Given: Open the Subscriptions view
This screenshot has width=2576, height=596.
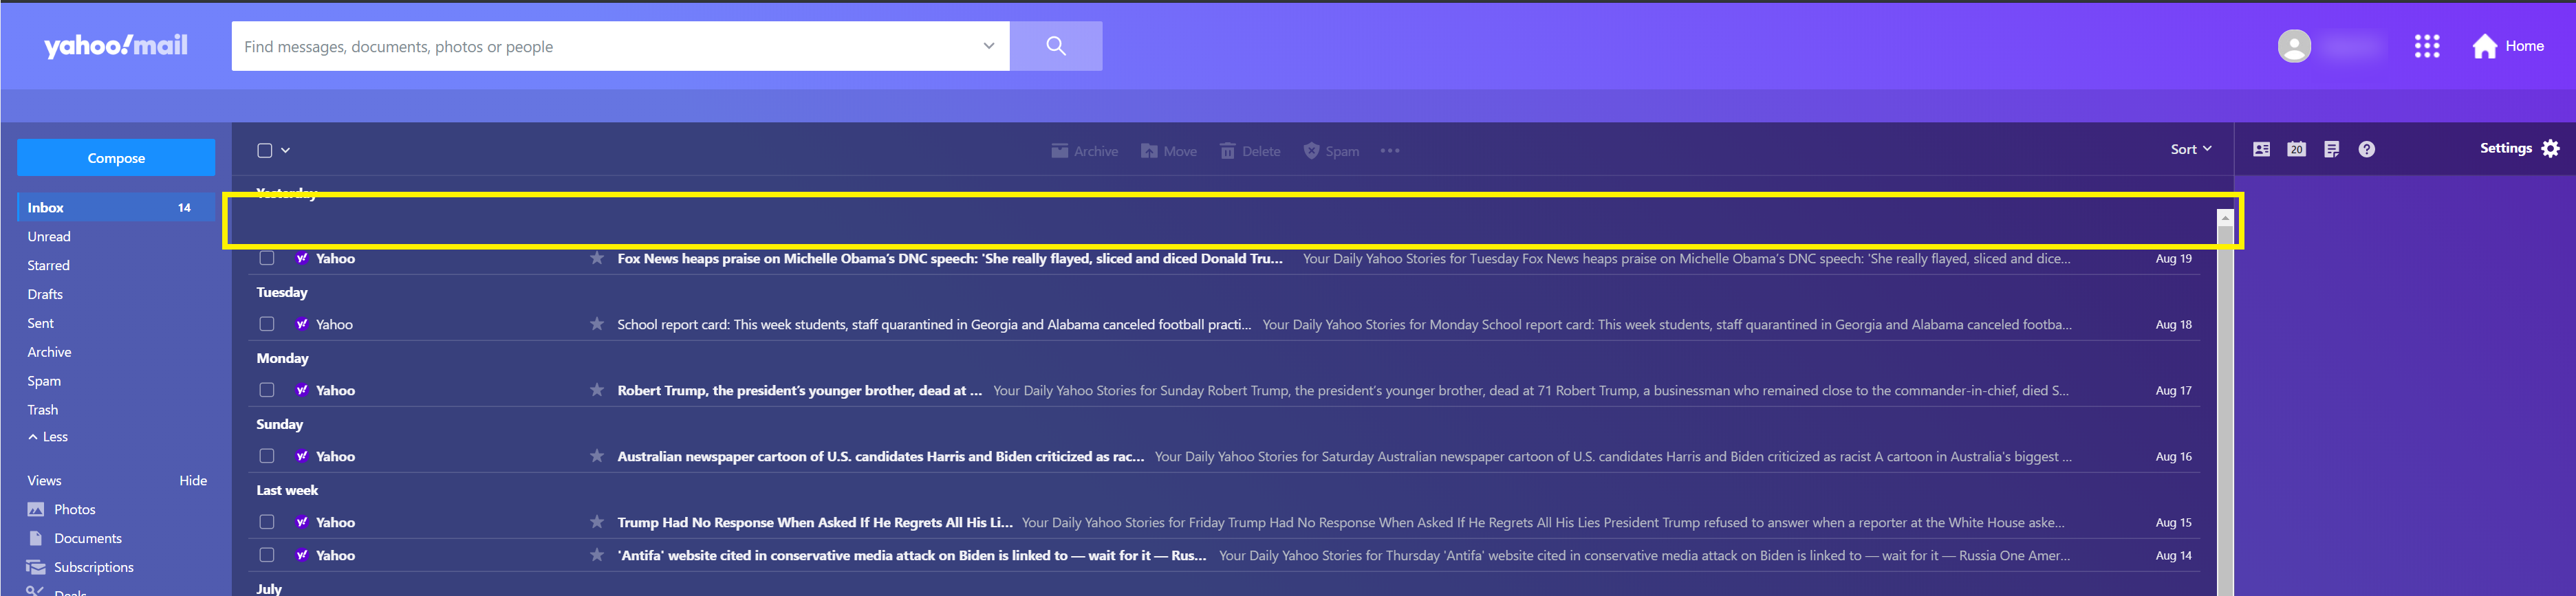Looking at the screenshot, I should click(x=80, y=568).
